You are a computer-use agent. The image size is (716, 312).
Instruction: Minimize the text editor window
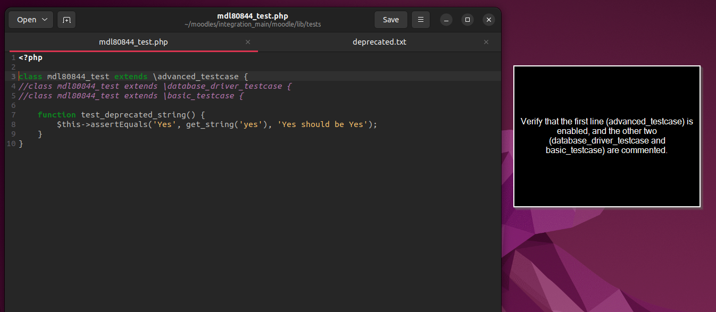(446, 20)
